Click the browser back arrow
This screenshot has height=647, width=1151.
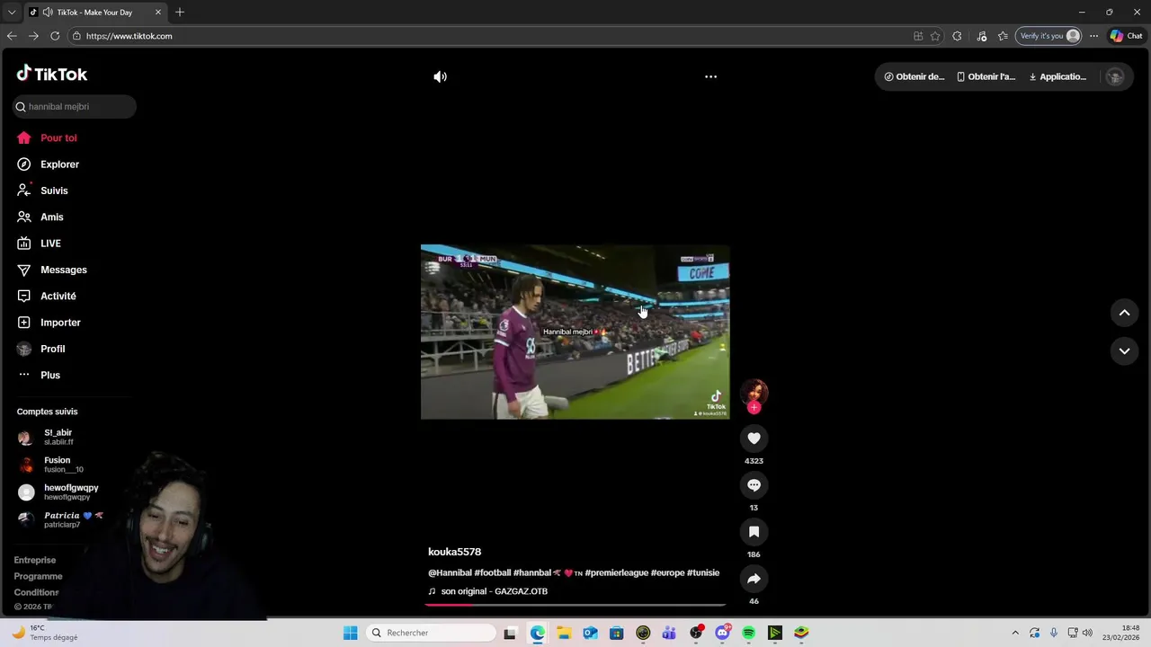click(12, 36)
